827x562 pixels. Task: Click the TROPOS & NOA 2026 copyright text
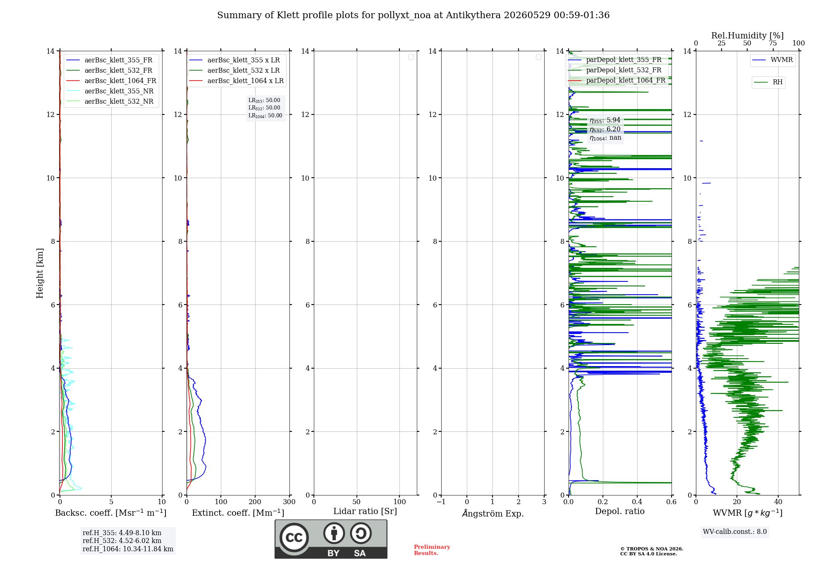pos(652,549)
